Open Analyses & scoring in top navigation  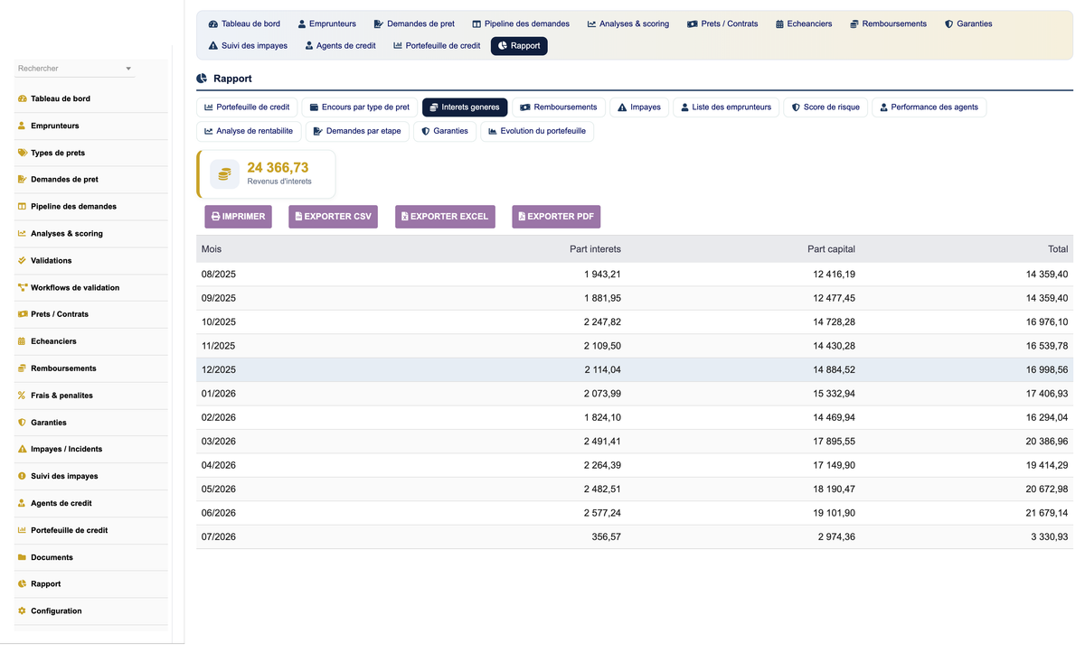tap(628, 23)
